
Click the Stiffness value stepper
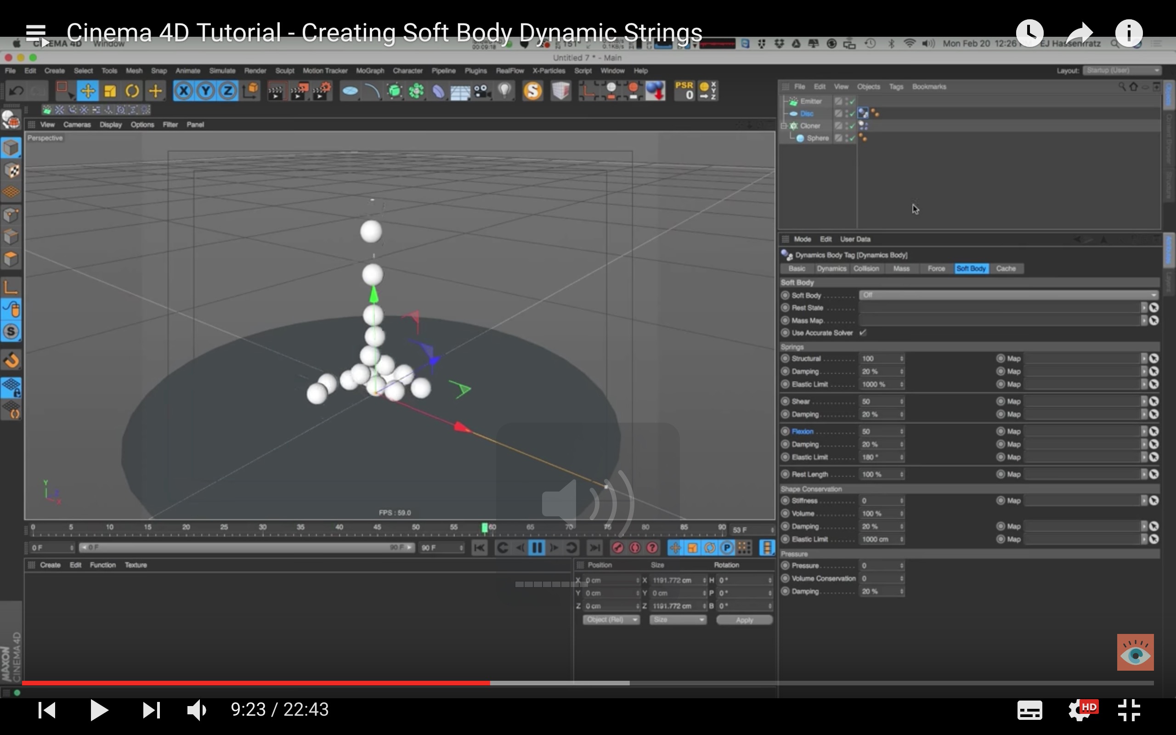coord(901,501)
